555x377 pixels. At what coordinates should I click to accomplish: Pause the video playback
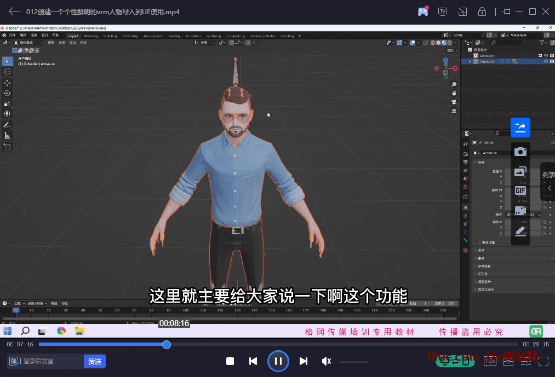click(278, 361)
